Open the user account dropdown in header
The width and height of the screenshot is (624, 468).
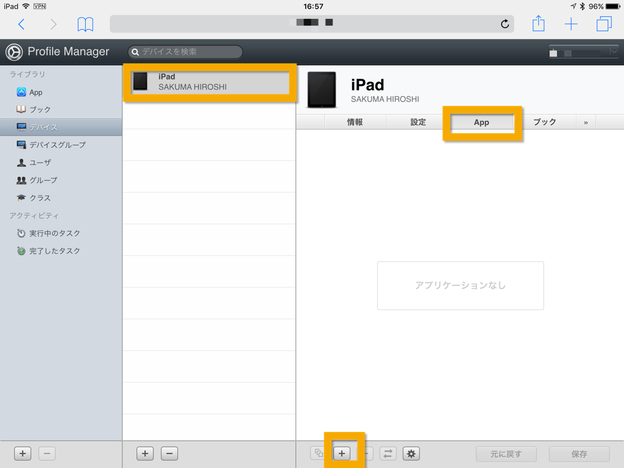(x=583, y=52)
